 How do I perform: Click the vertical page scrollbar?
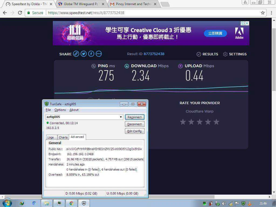274,60
